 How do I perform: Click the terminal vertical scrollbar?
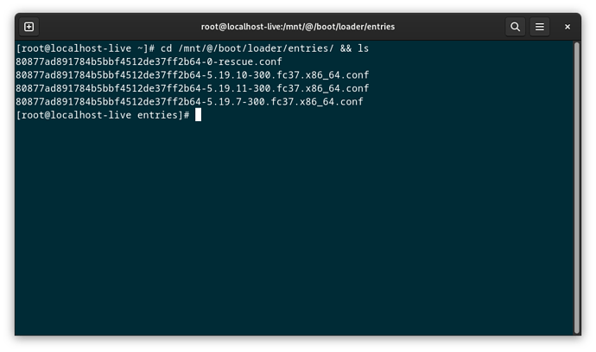(x=577, y=187)
